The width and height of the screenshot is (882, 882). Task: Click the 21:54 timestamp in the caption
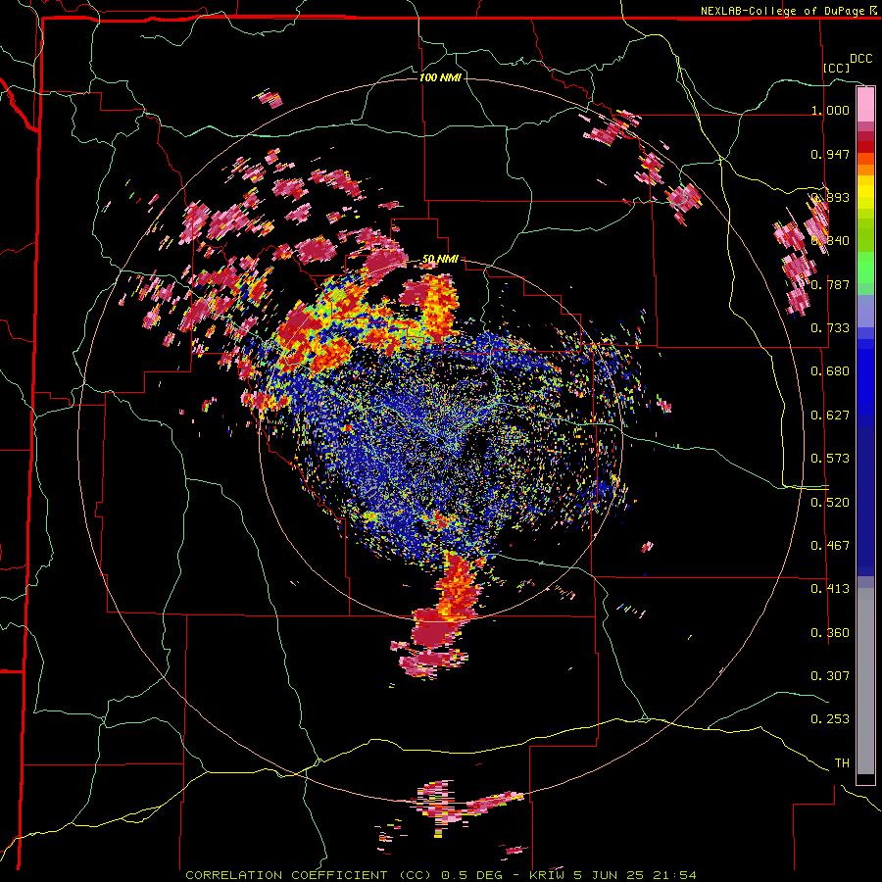pos(674,875)
